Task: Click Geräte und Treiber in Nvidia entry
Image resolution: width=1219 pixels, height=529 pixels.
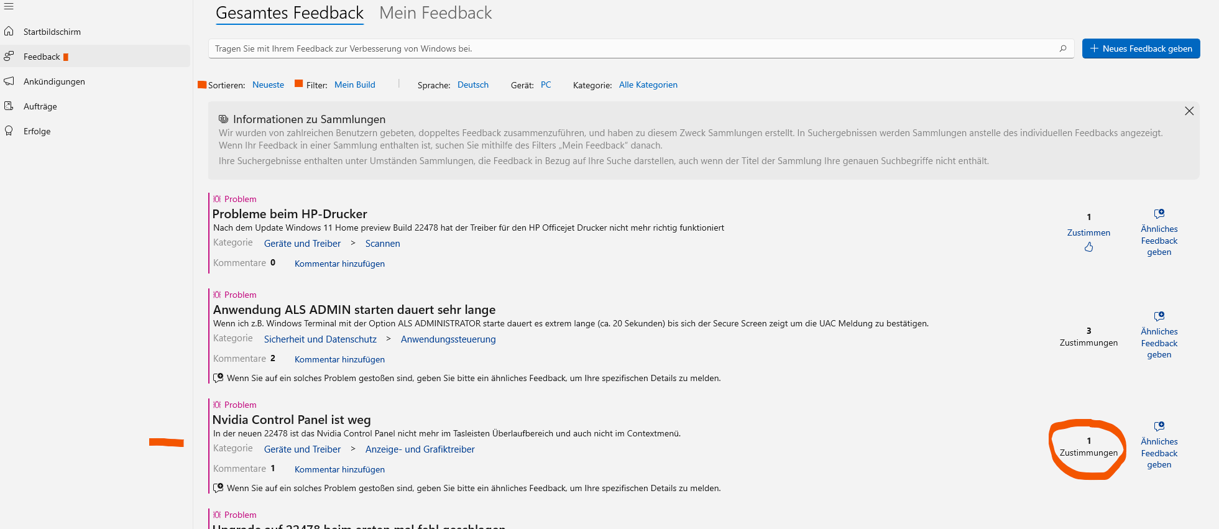Action: point(302,449)
